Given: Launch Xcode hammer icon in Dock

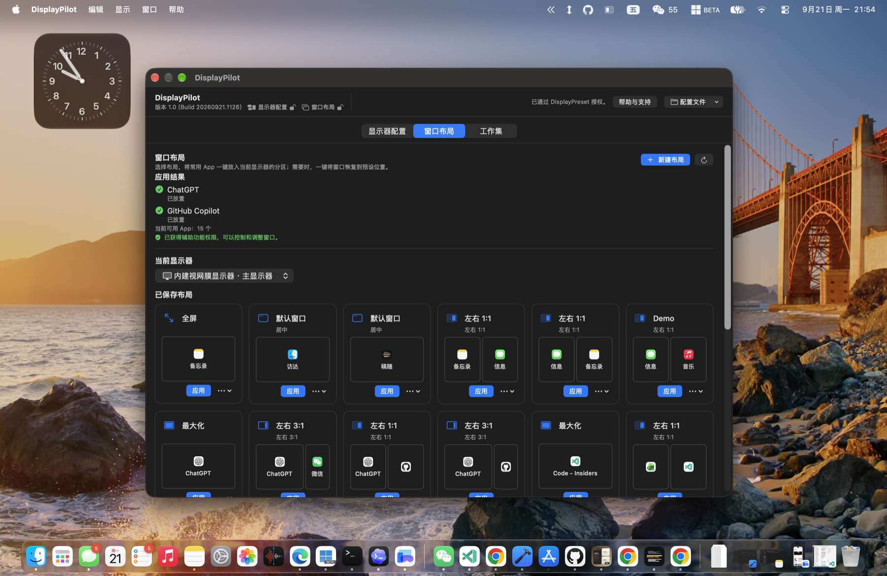Looking at the screenshot, I should coord(522,556).
